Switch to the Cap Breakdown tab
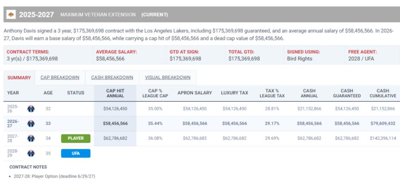 coord(60,78)
